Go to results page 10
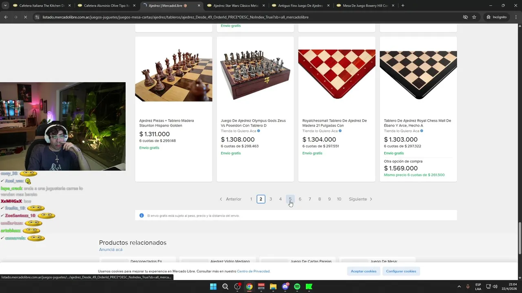 tap(339, 199)
